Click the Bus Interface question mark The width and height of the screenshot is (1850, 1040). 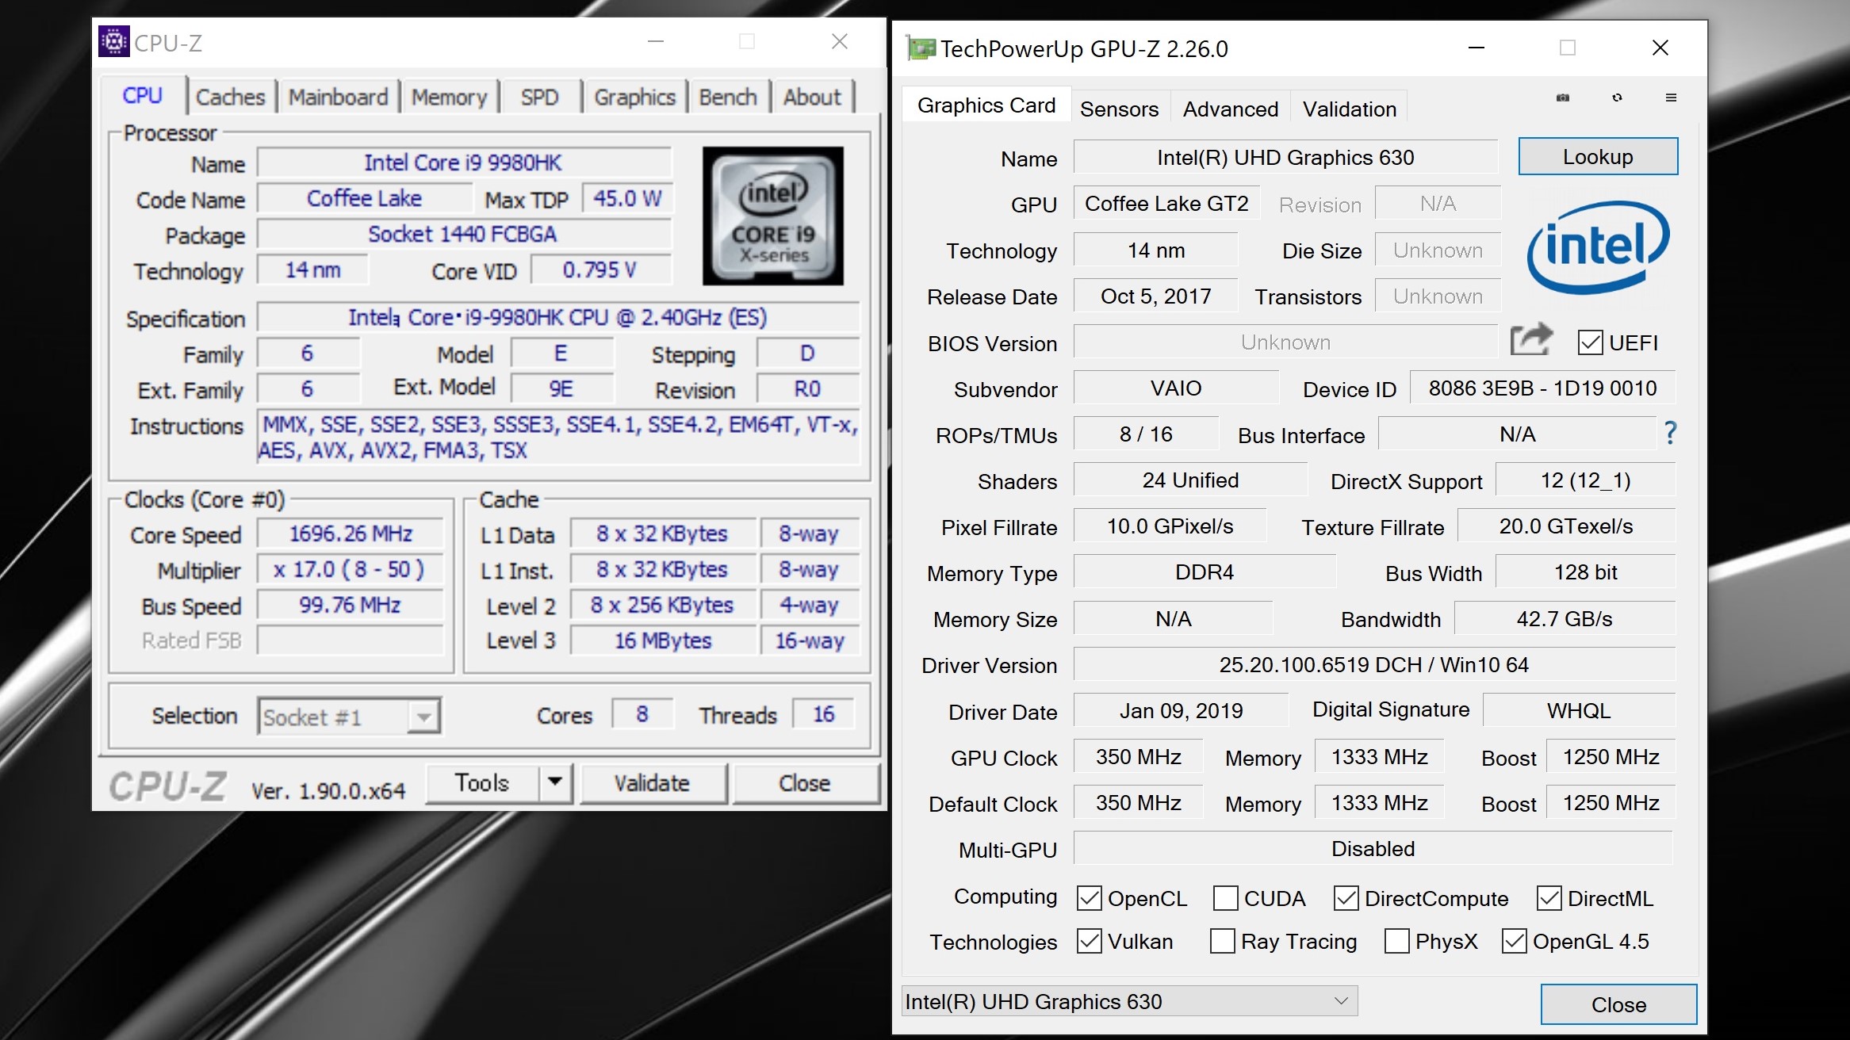1671,433
